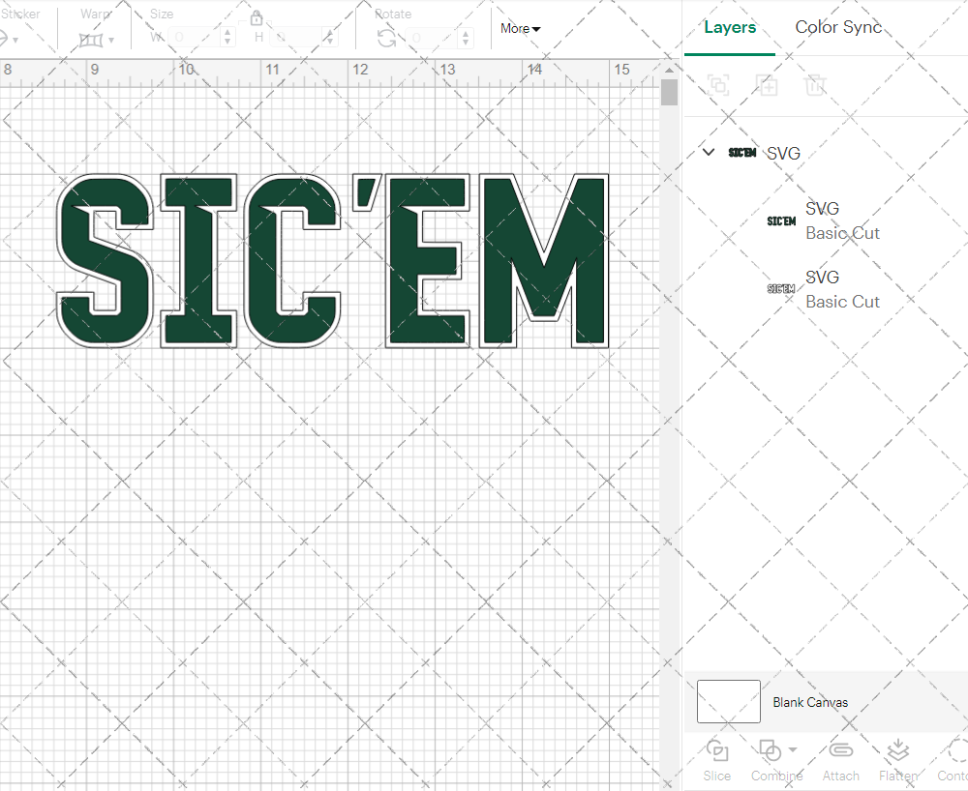Click the scrollbar up arrow
The height and width of the screenshot is (791, 968).
pos(669,70)
